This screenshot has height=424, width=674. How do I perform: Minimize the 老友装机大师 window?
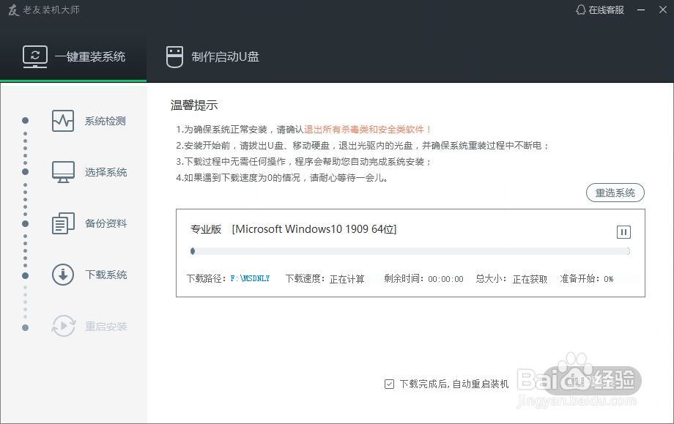(x=641, y=10)
